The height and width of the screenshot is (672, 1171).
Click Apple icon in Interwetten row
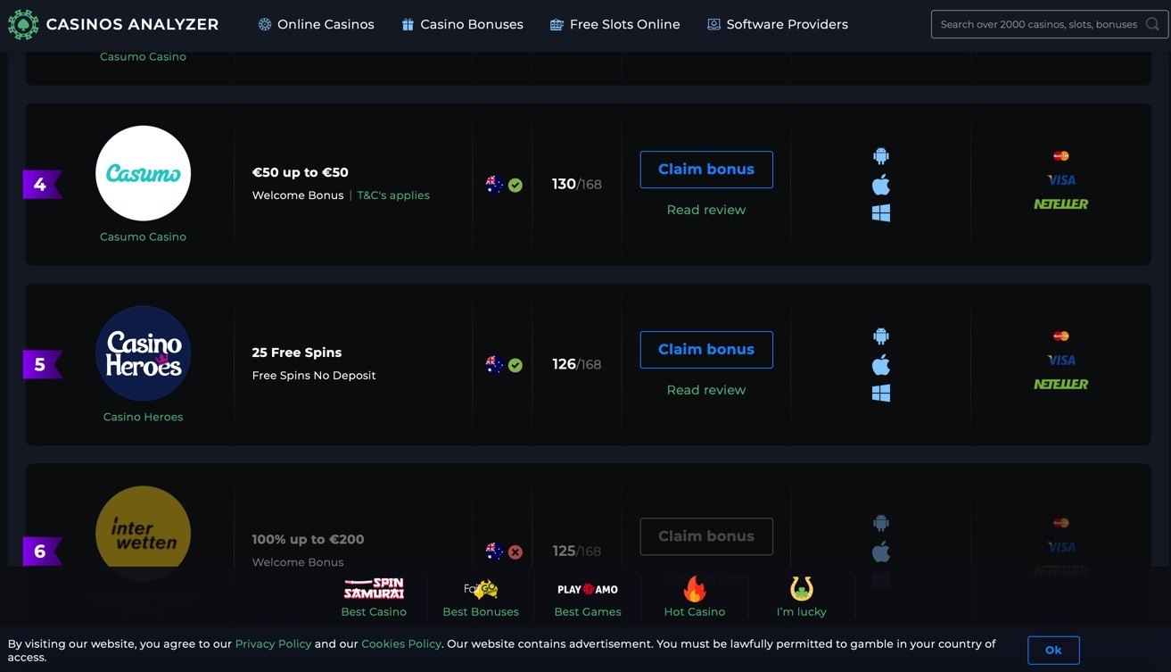point(881,552)
